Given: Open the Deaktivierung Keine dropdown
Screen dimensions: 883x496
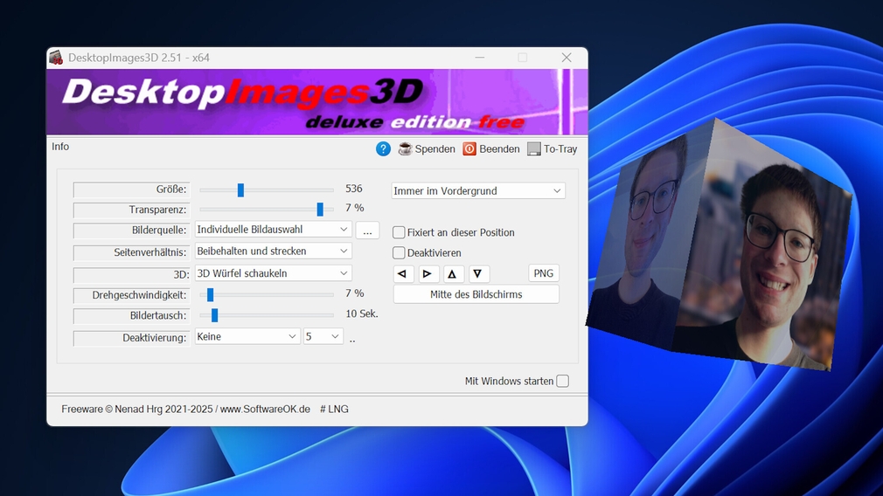Looking at the screenshot, I should (247, 336).
